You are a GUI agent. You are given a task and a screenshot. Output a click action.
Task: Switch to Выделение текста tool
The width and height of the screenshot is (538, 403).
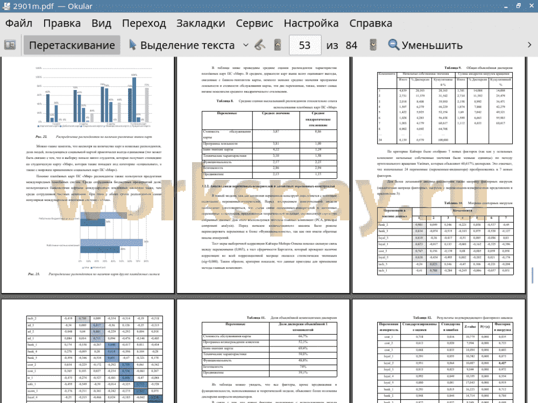click(x=182, y=45)
